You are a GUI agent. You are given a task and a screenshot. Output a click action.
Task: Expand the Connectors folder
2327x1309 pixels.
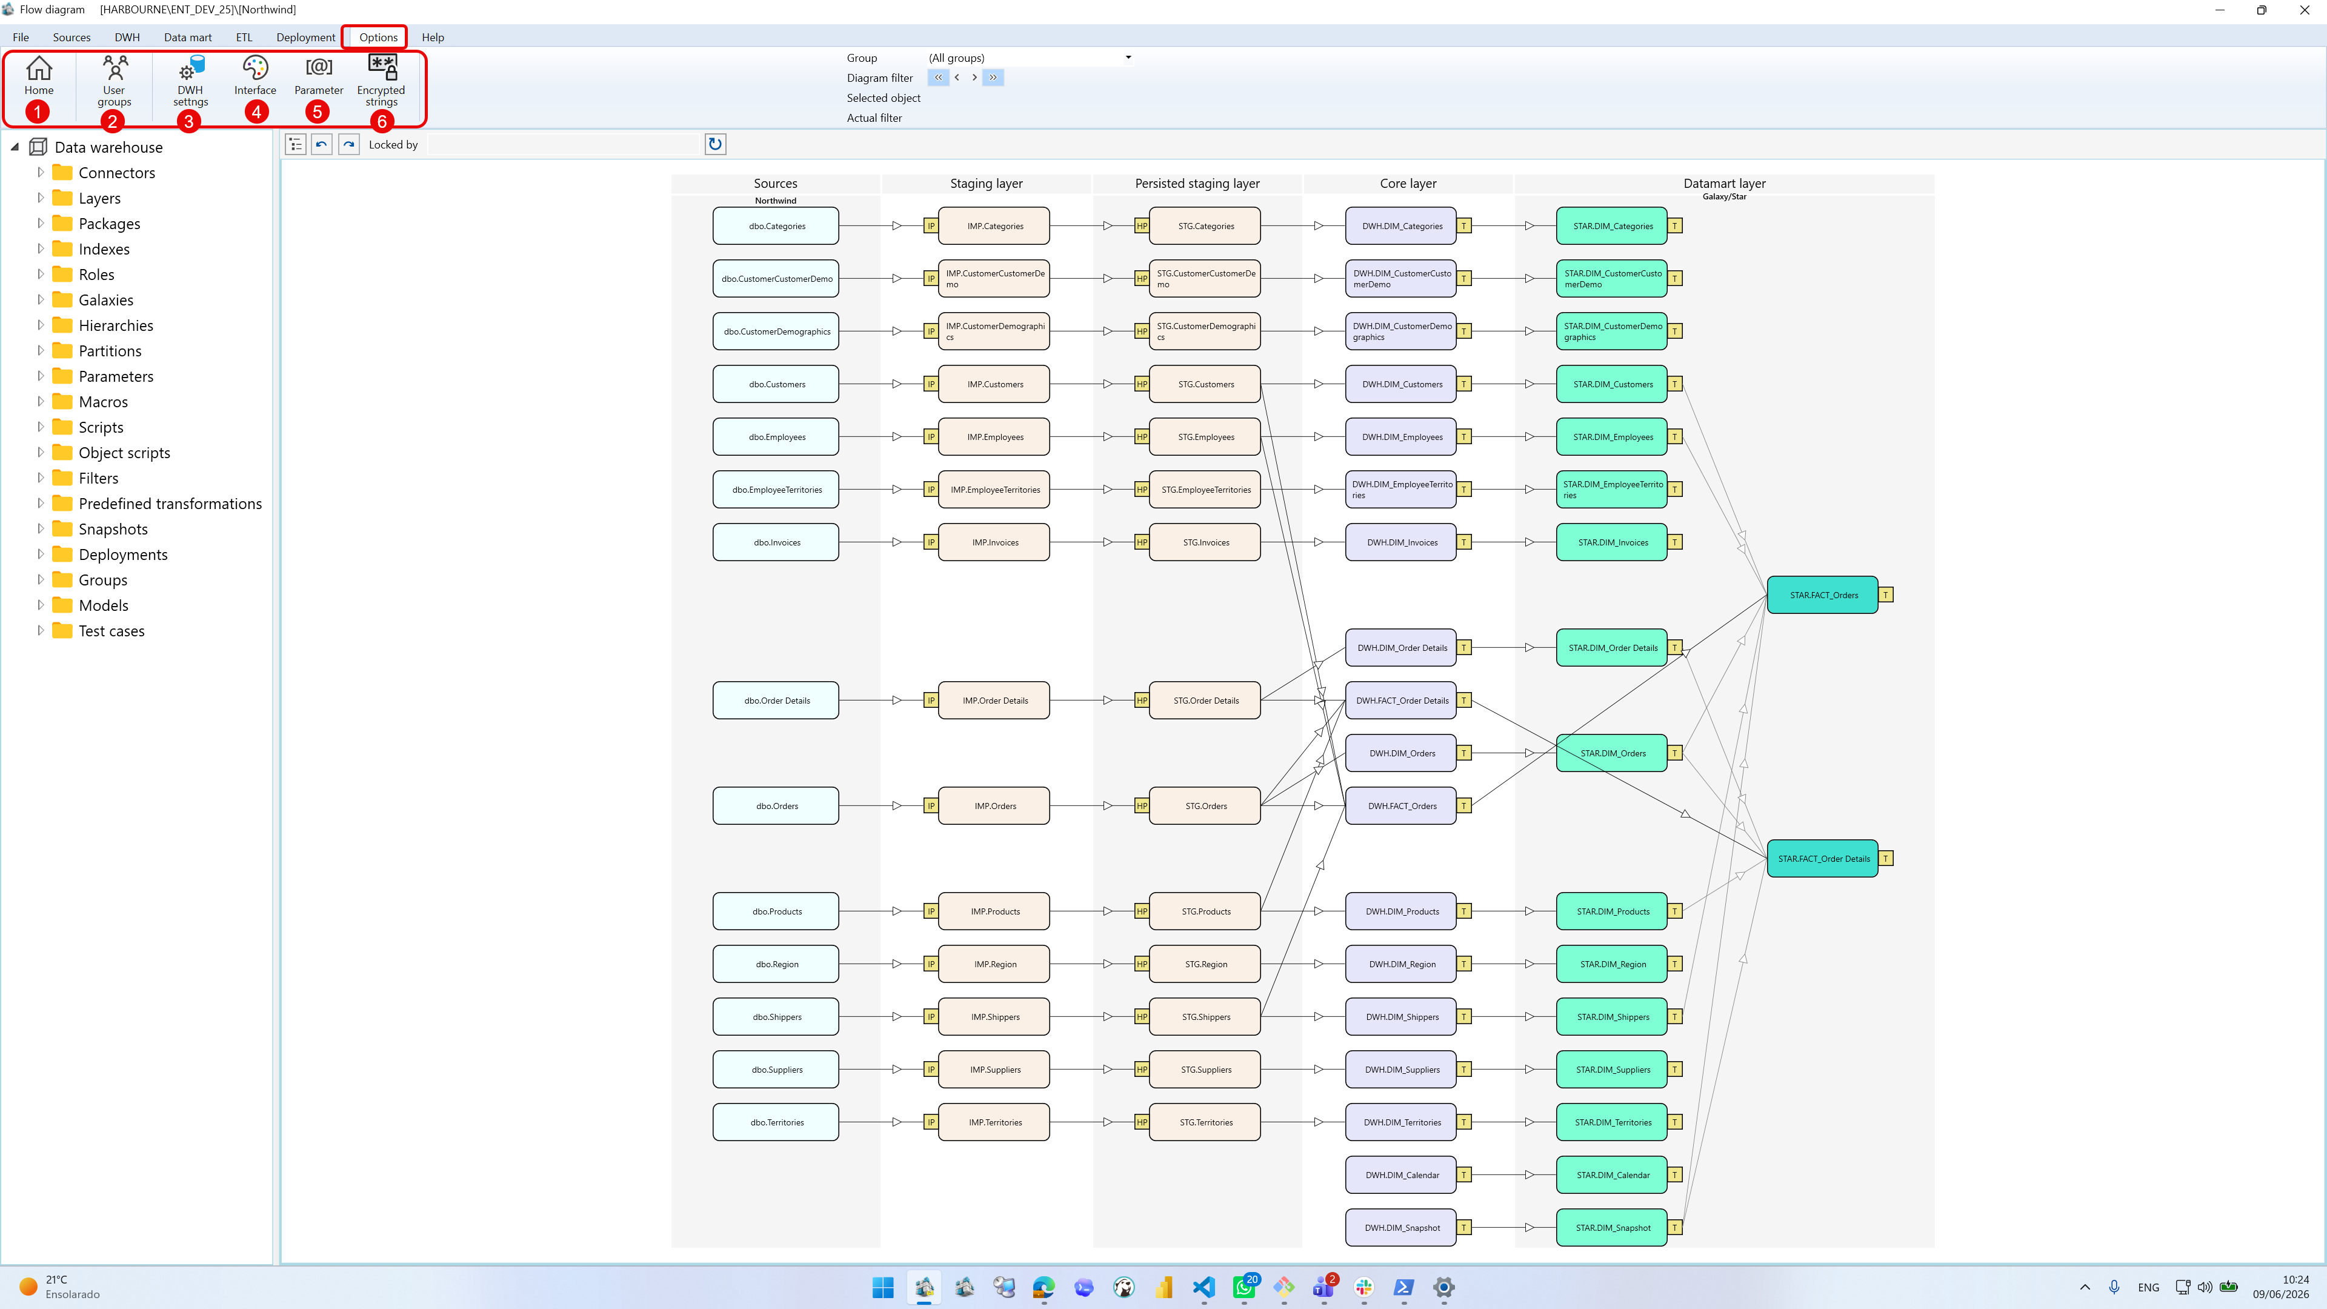pyautogui.click(x=40, y=173)
